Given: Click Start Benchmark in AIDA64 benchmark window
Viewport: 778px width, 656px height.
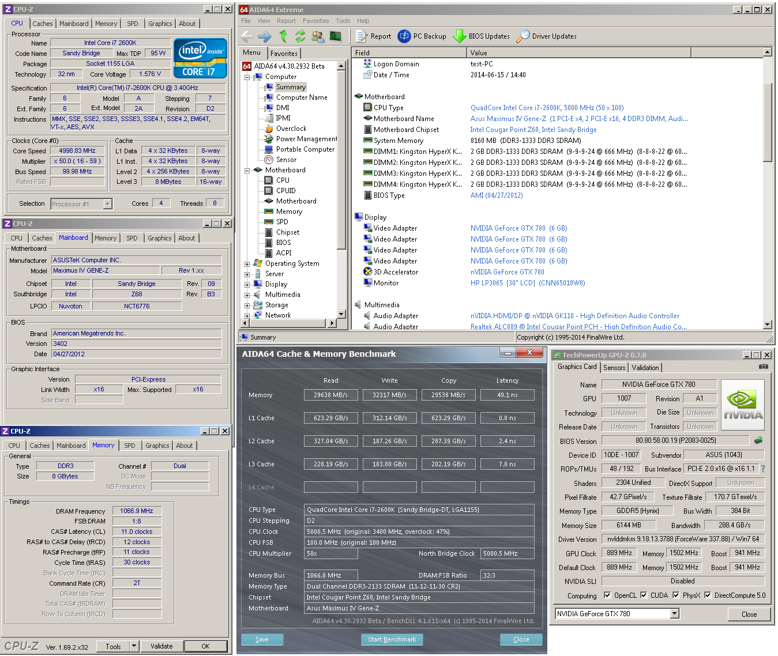Looking at the screenshot, I should (392, 639).
